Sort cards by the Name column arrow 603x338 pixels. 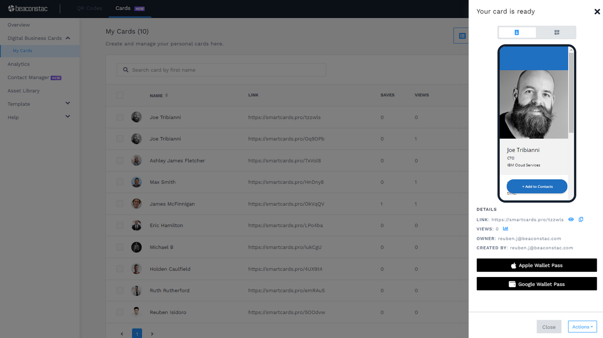166,95
